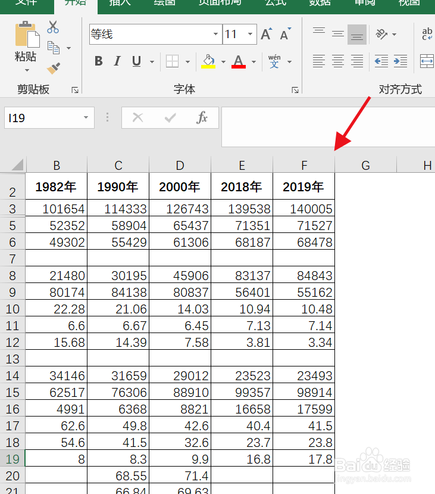Activate the Format Painter brush
Viewport: 435px width, 494px height.
53,68
